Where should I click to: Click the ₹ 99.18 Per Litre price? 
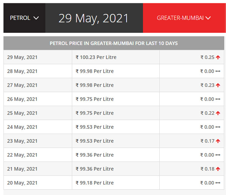(x=95, y=183)
